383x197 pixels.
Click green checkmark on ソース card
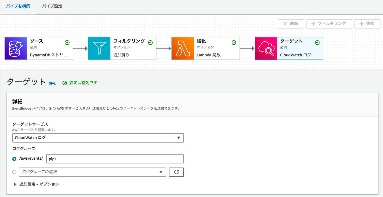coord(67,42)
